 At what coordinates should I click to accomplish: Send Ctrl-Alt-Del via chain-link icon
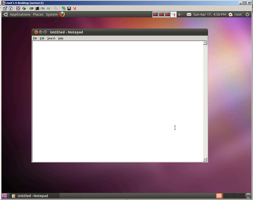31,9
